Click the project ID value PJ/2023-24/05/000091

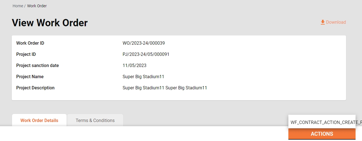click(x=146, y=54)
